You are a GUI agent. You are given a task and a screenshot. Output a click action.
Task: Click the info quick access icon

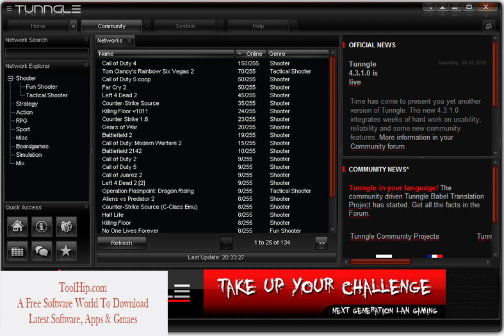pyautogui.click(x=42, y=227)
